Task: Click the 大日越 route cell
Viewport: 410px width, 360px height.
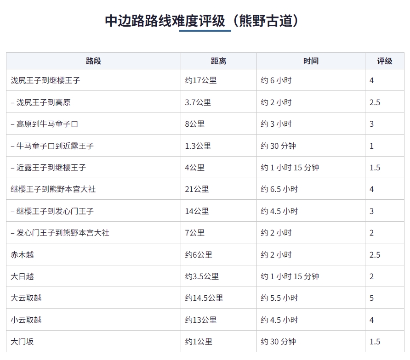Action: click(x=93, y=276)
